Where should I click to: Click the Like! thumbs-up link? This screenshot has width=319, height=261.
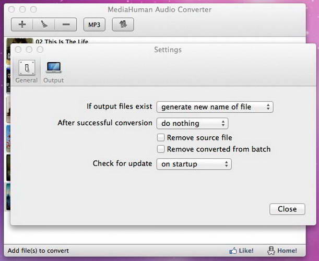click(x=241, y=251)
